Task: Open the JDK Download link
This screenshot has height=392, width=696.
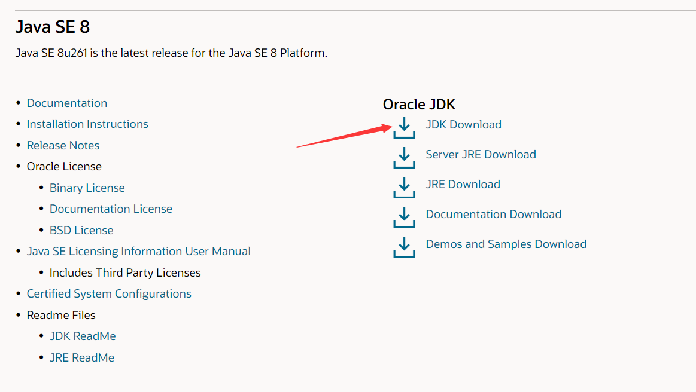Action: (463, 125)
